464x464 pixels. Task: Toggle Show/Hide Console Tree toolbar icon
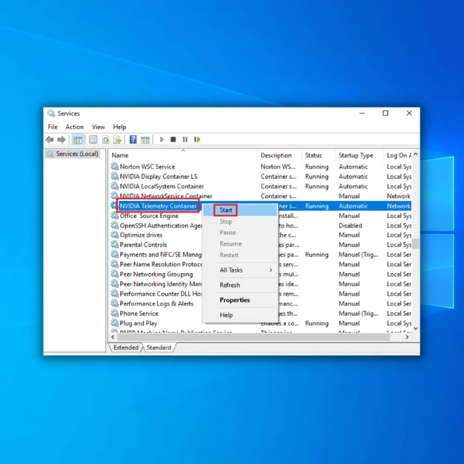pyautogui.click(x=78, y=140)
